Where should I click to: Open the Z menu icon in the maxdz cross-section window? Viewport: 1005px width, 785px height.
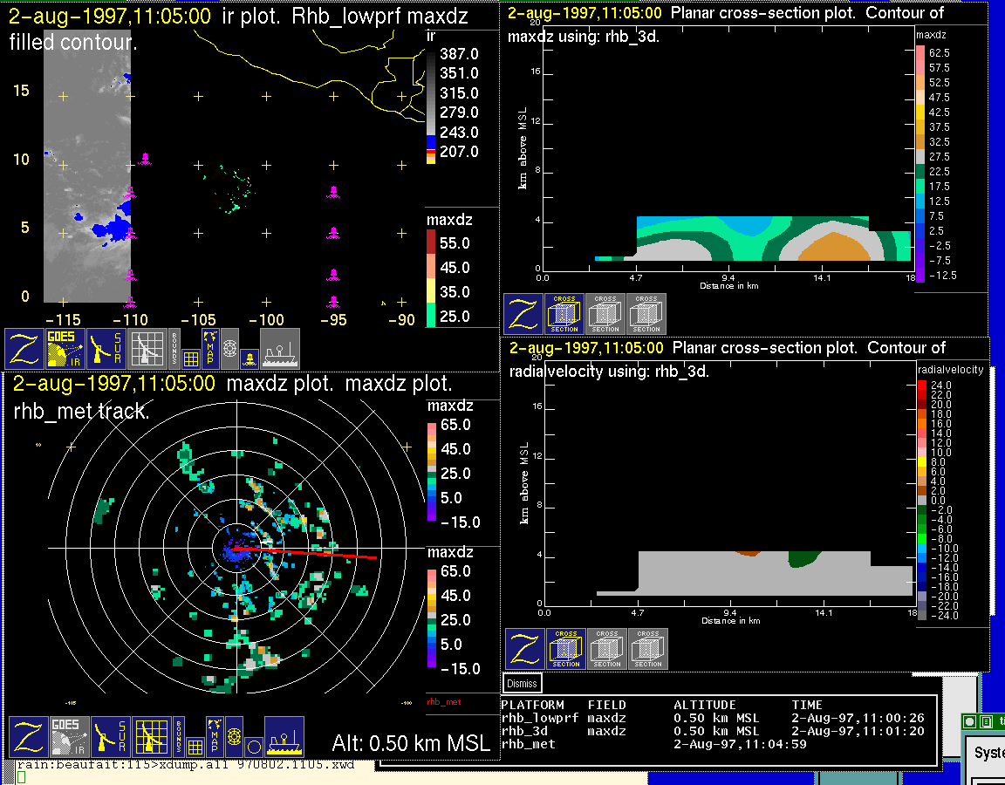523,314
